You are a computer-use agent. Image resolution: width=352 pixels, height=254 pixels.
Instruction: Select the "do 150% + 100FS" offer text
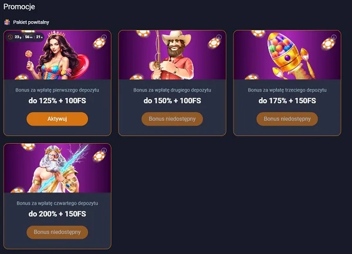tap(172, 100)
